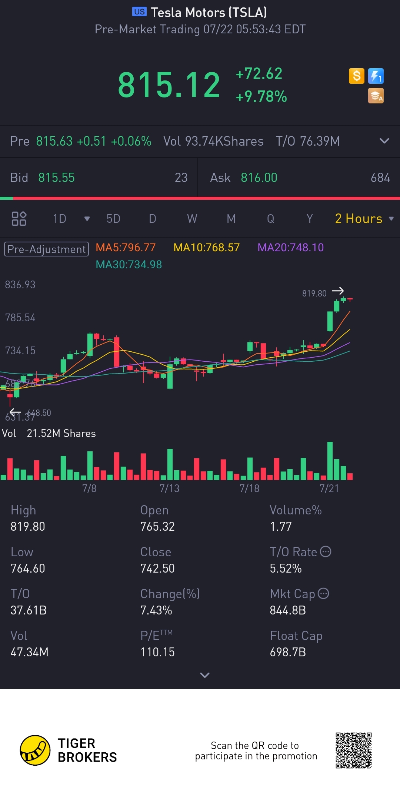Tap the blue lightning bolt icon
This screenshot has width=400, height=812.
(x=376, y=76)
